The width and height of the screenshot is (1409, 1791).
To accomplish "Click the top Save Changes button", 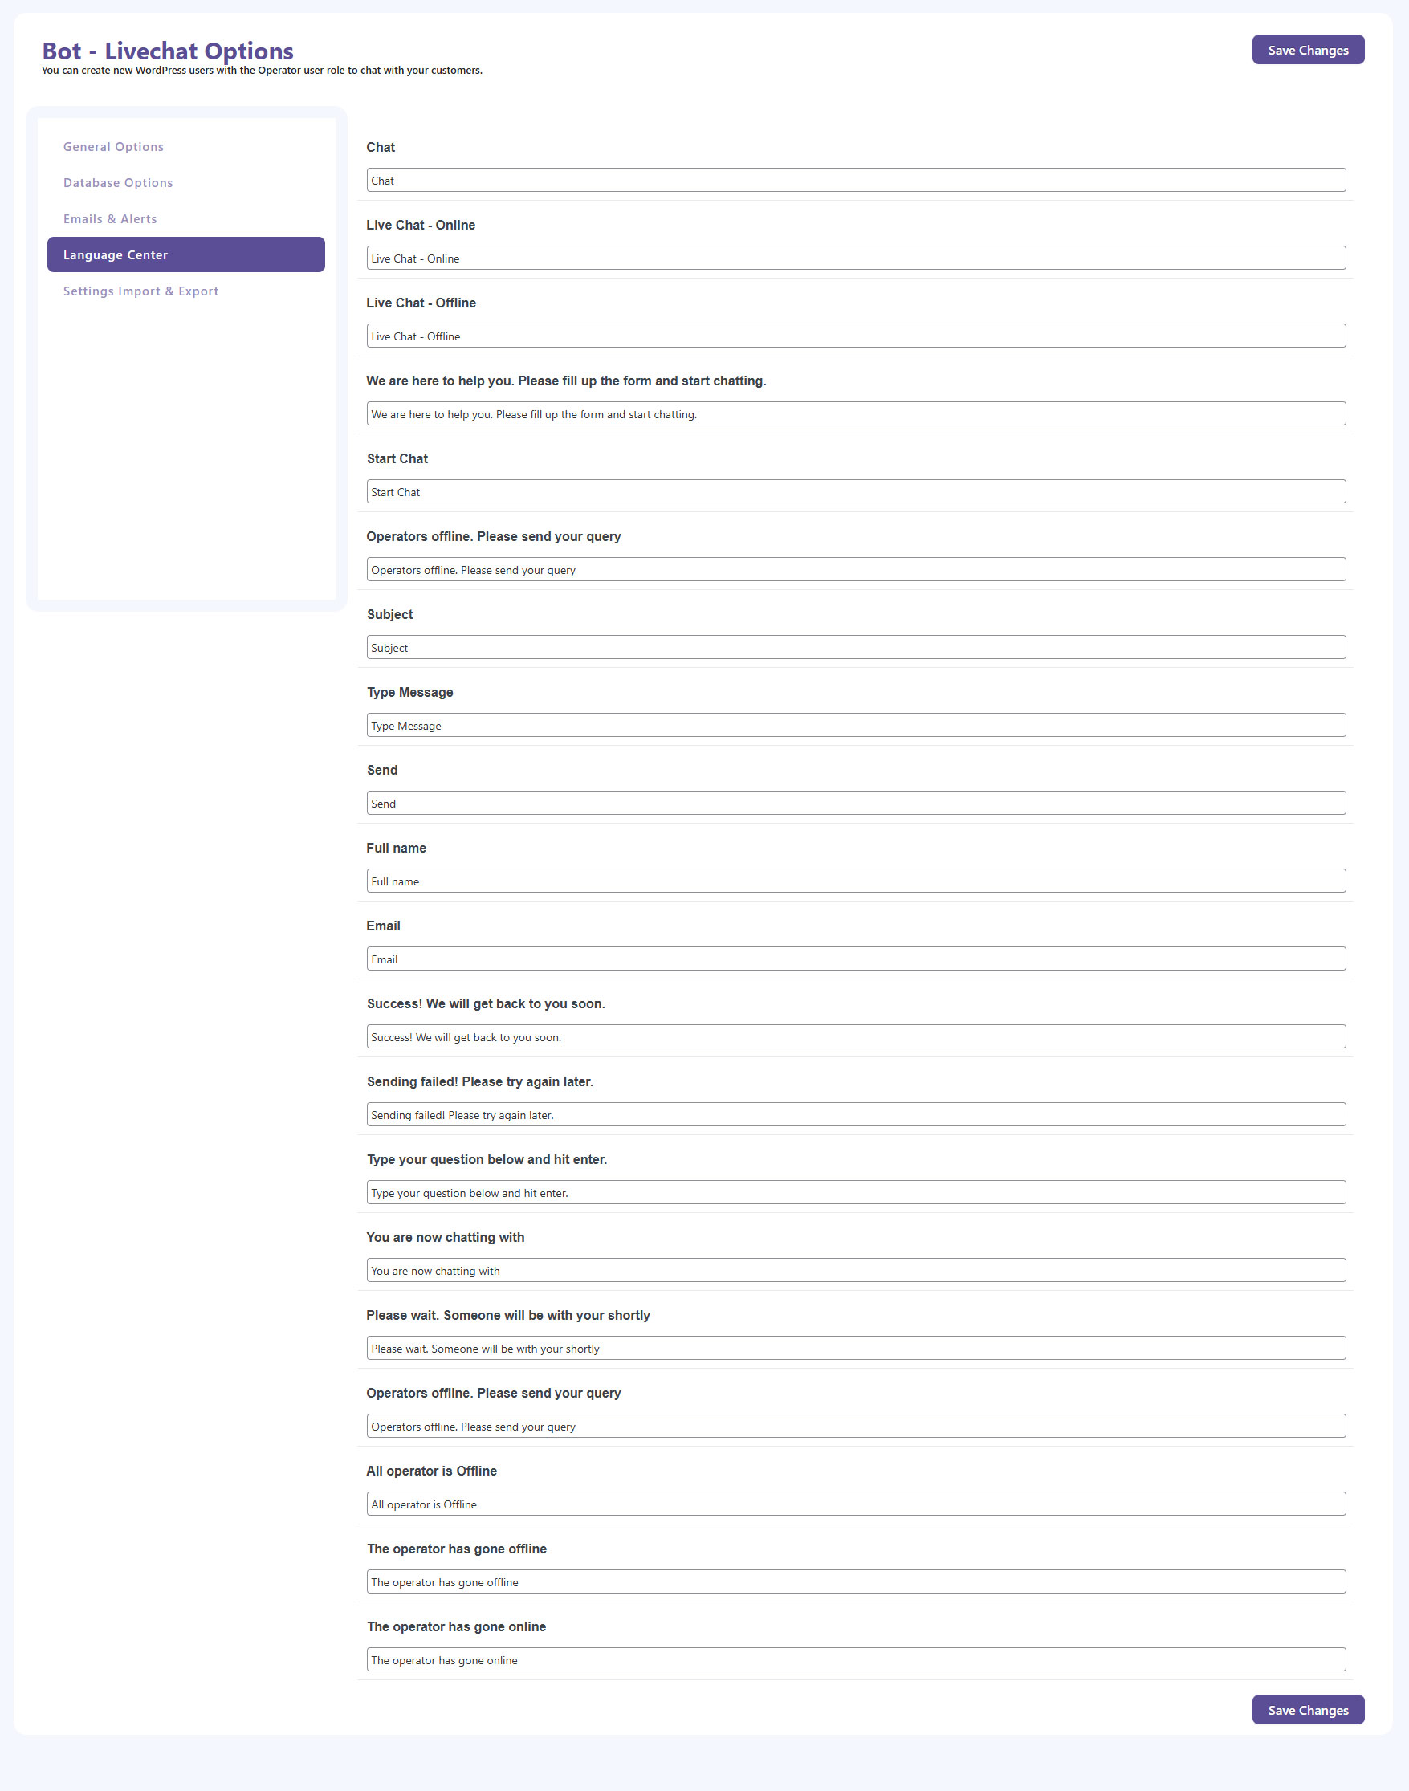I will [1307, 50].
